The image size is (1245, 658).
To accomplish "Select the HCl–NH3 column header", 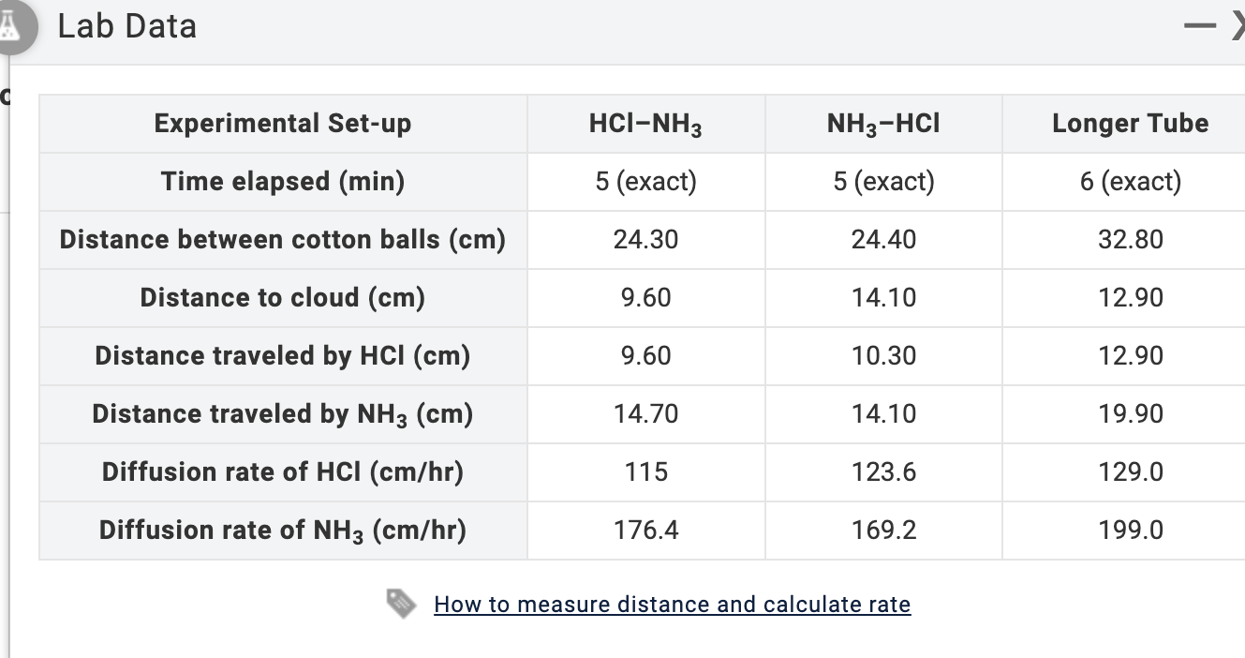I will [x=646, y=123].
